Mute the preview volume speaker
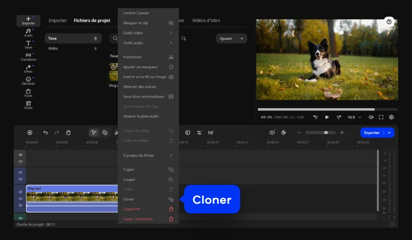Viewport: 412px width, 240px height. coord(371,117)
